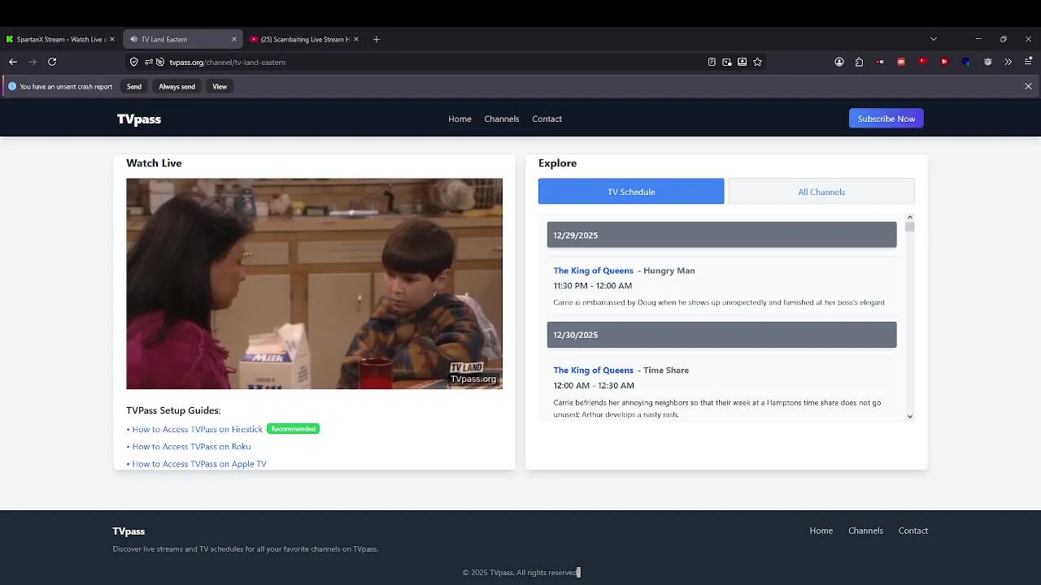Screen dimensions: 1041x585
Task: Open the tracking protection shield icon
Action: (134, 62)
